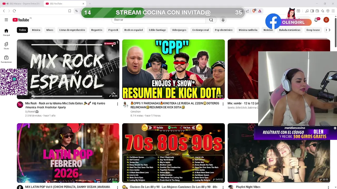Open the Brave Wallet icon
The height and width of the screenshot is (189, 337).
[x=317, y=11]
